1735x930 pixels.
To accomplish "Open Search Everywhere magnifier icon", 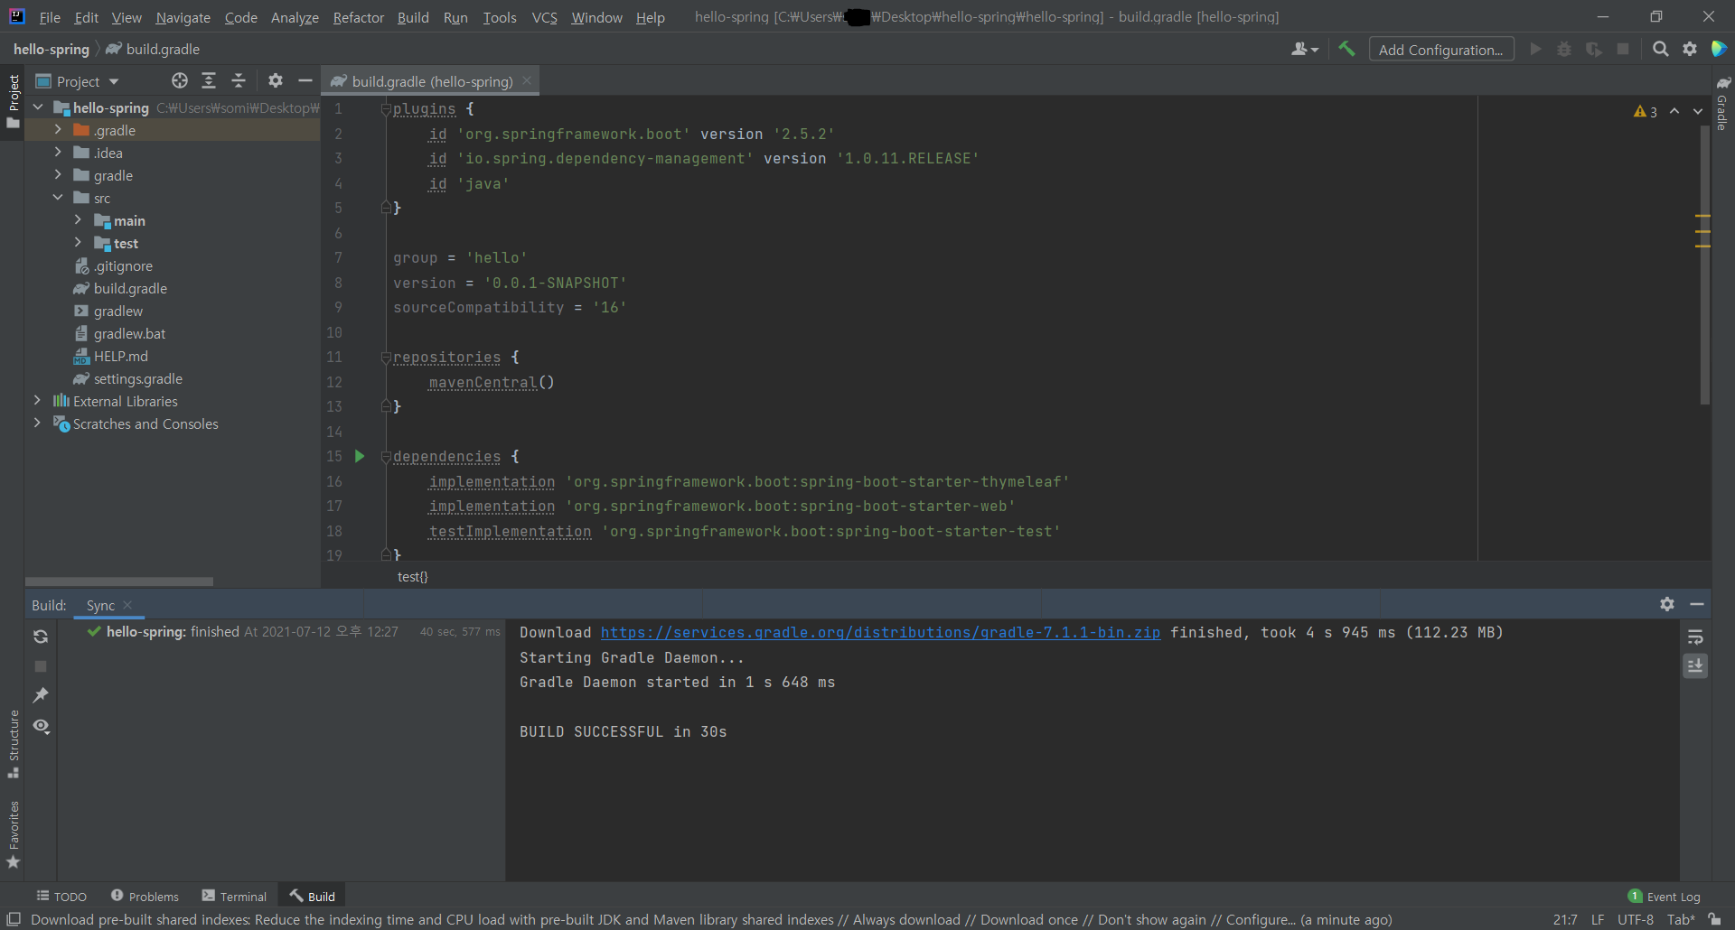I will [x=1660, y=49].
